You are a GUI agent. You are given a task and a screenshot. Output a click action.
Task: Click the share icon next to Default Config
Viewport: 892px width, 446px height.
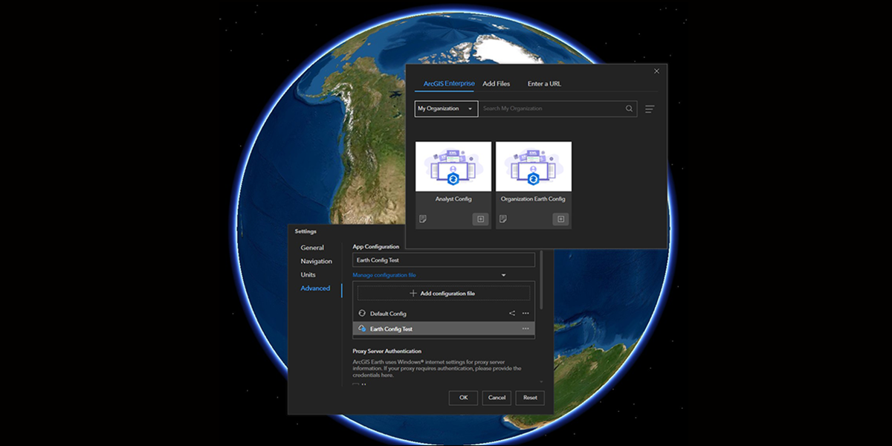tap(512, 313)
